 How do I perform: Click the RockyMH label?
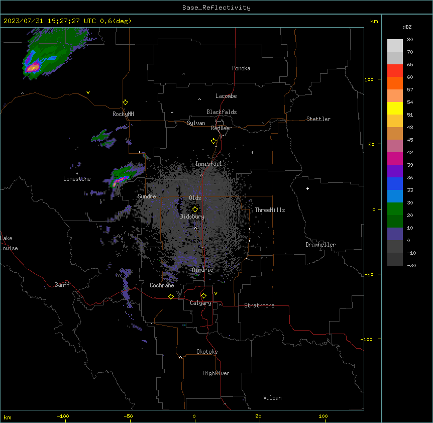pos(123,114)
